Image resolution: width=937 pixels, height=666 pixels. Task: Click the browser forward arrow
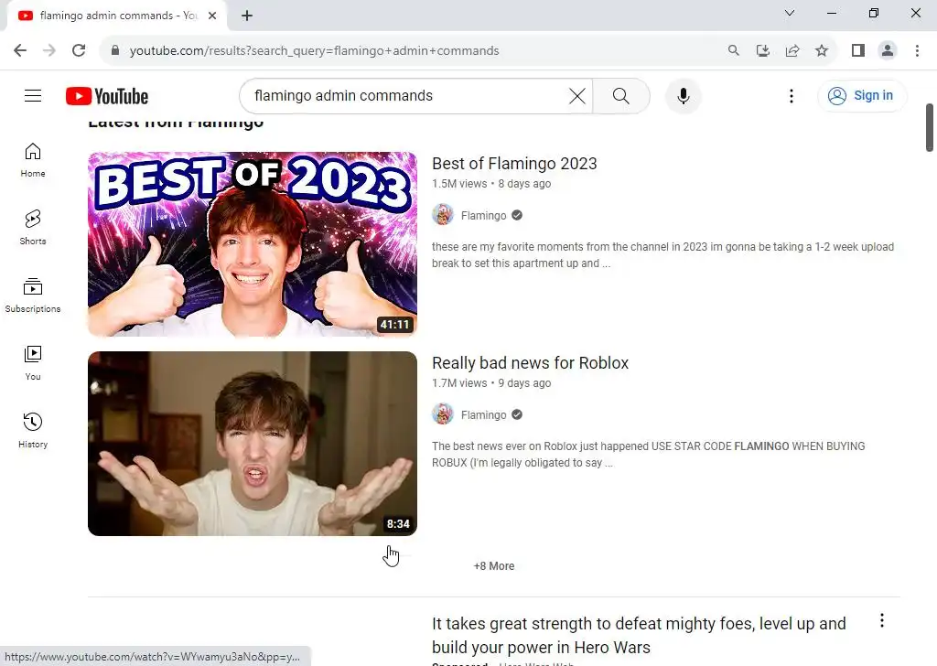click(x=49, y=50)
